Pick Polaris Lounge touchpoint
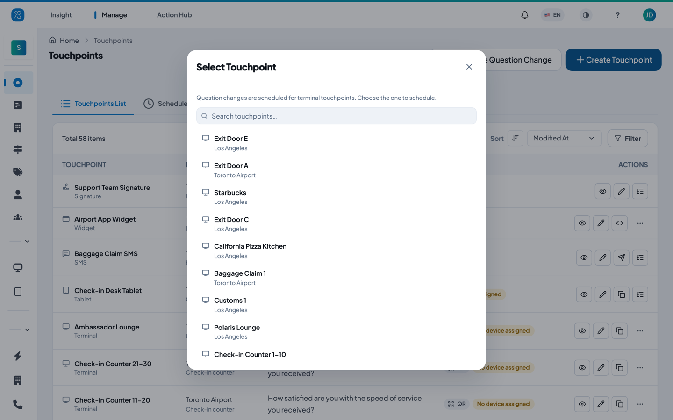The image size is (673, 420). pos(336,332)
